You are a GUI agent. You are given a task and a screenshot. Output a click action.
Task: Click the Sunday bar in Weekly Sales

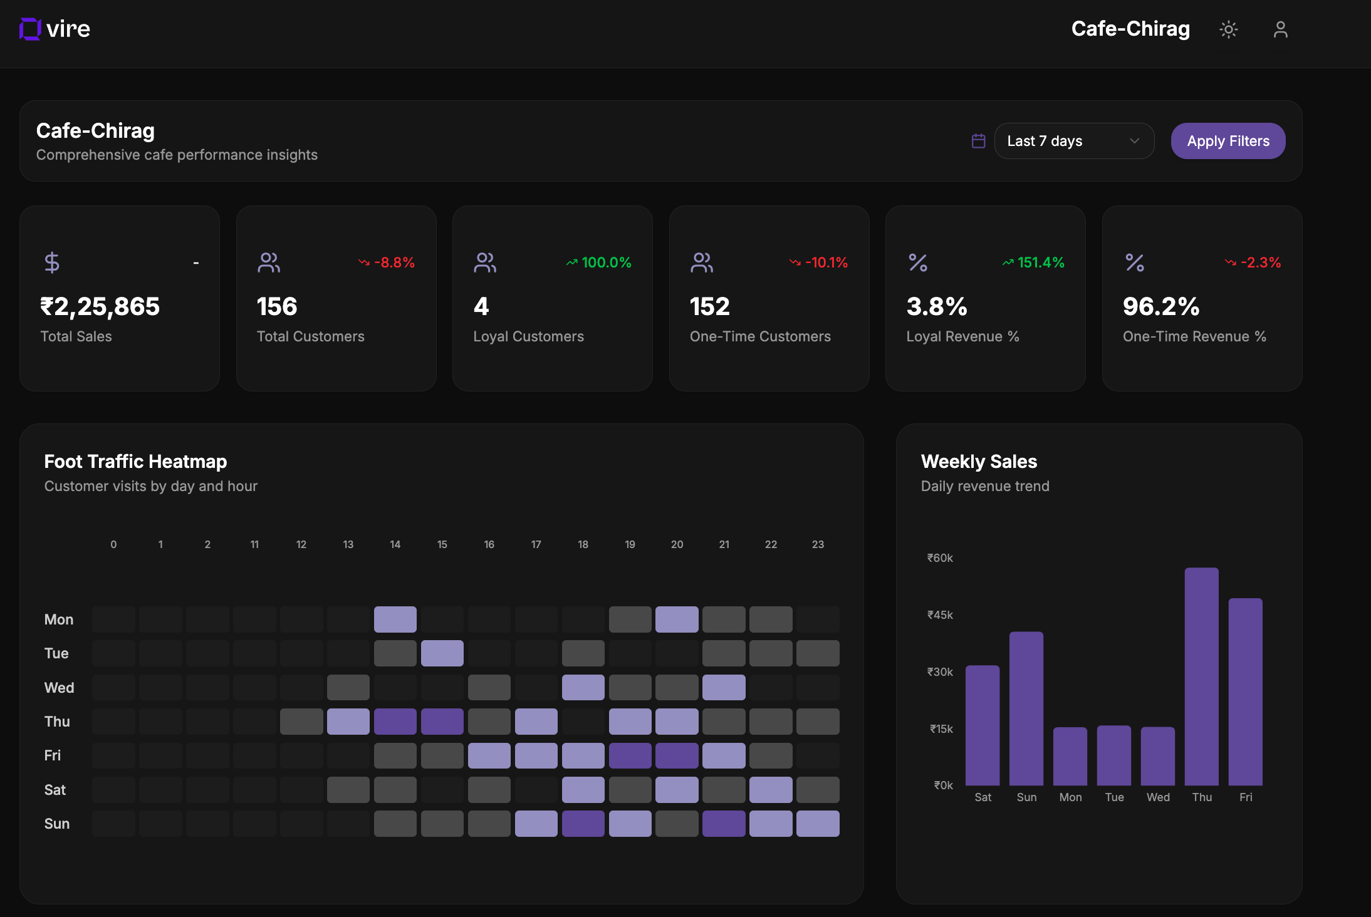pyautogui.click(x=1026, y=708)
